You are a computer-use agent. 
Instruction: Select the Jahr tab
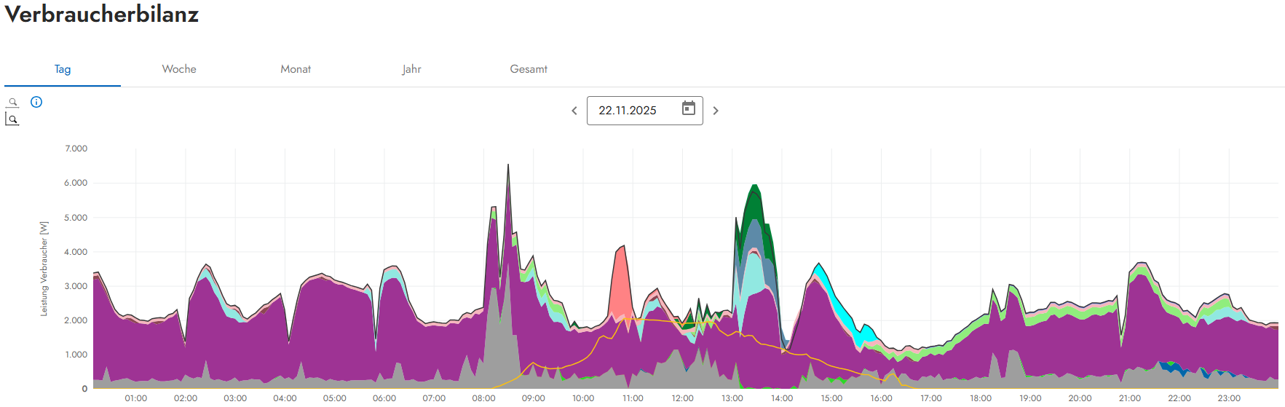tap(412, 69)
